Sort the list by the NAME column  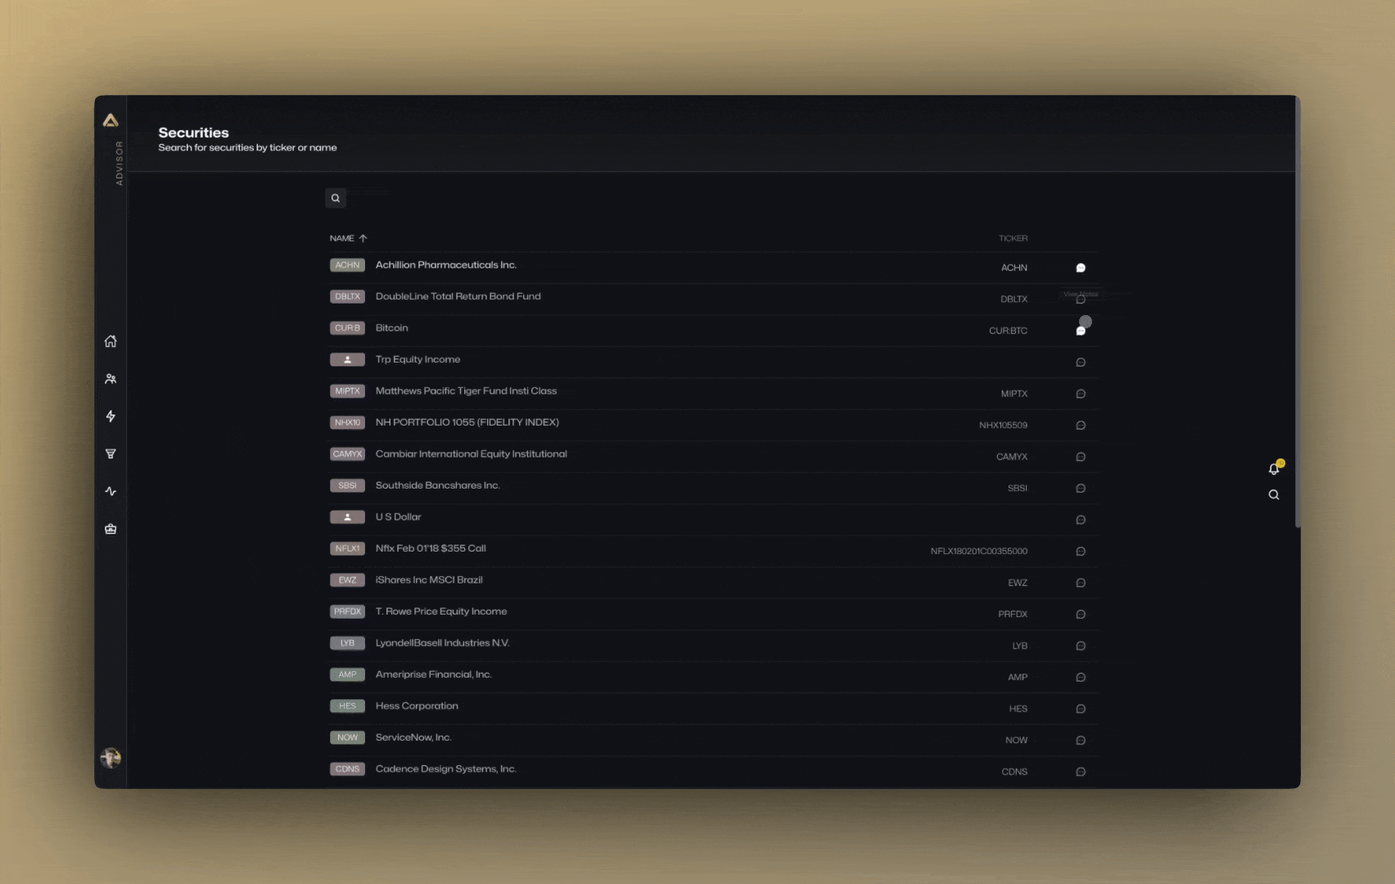coord(348,238)
